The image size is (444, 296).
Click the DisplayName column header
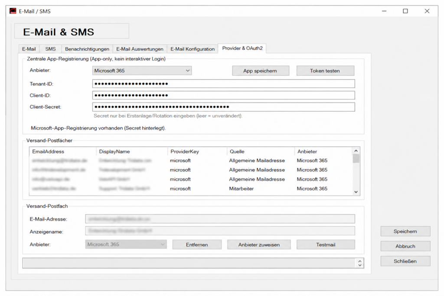(132, 151)
